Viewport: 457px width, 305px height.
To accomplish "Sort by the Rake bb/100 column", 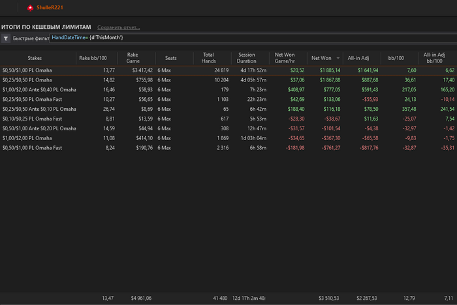I will point(93,58).
